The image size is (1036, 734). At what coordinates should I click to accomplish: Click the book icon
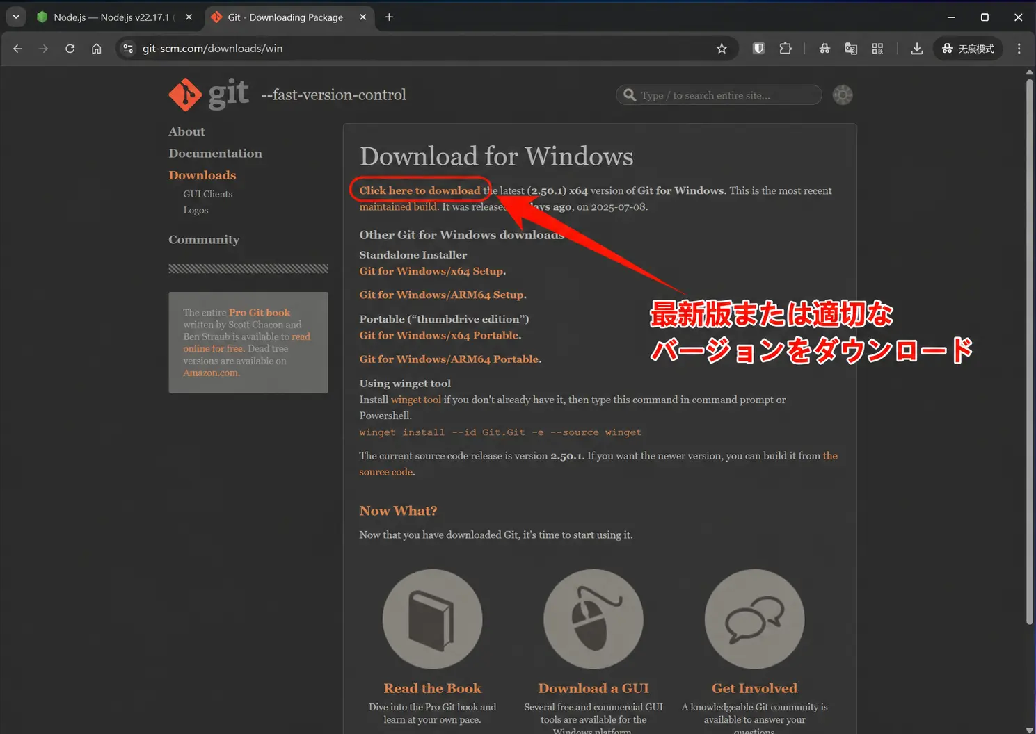tap(432, 619)
